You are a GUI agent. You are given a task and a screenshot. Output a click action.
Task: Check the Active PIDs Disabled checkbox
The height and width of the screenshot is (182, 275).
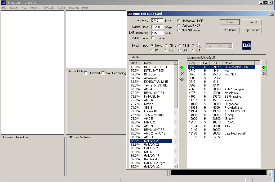(86, 73)
